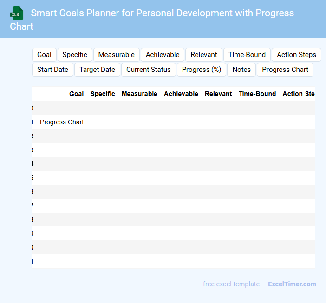Click the Progress Chart table cell
The width and height of the screenshot is (326, 303).
click(62, 122)
